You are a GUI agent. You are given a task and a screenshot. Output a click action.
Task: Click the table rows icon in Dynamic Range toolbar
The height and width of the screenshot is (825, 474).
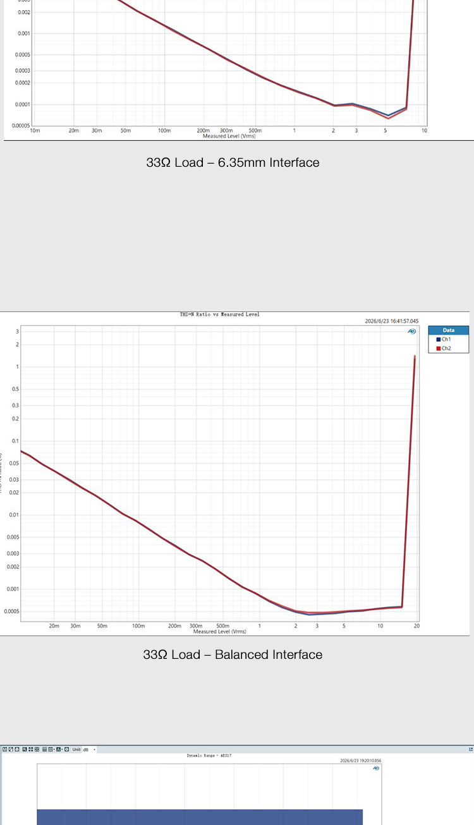click(x=44, y=749)
